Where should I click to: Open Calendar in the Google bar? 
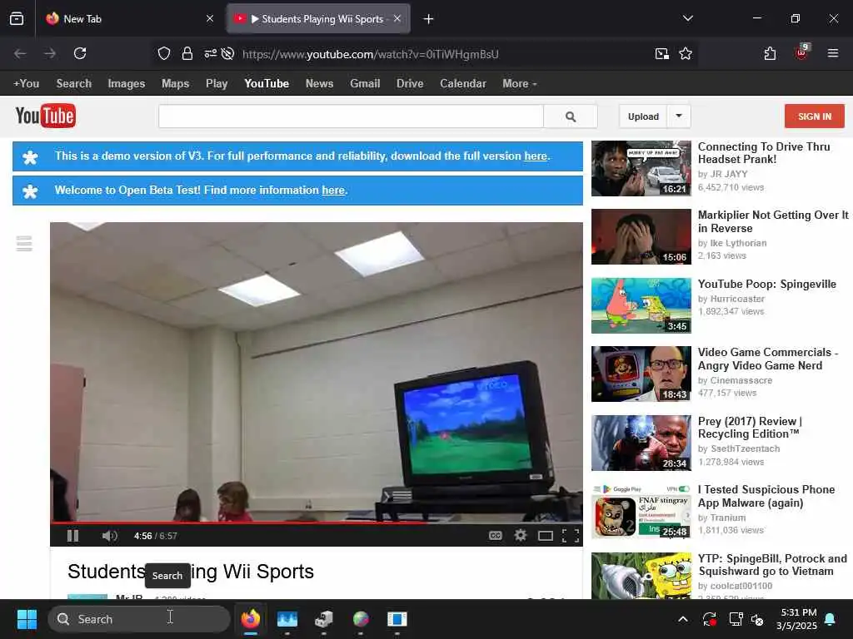click(463, 84)
